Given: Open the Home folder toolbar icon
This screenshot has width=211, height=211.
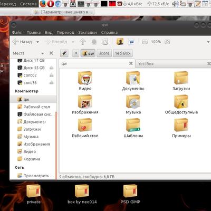Looking at the screenshot, I should 120,42.
